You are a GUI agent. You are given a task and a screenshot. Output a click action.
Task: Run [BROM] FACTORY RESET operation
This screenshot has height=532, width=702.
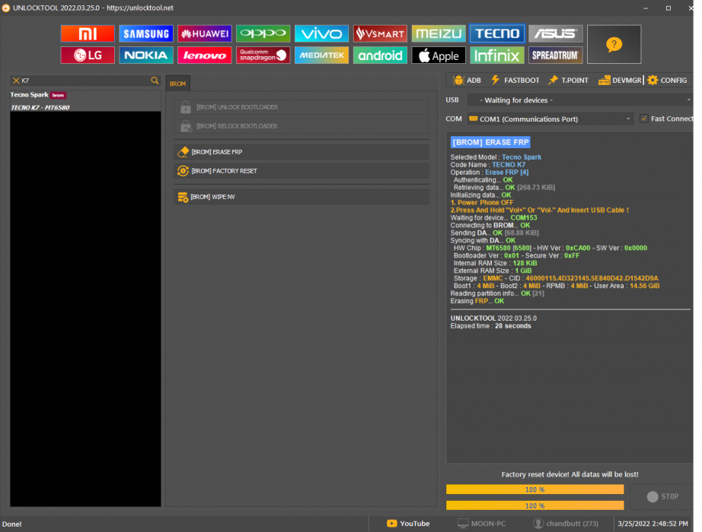point(302,171)
